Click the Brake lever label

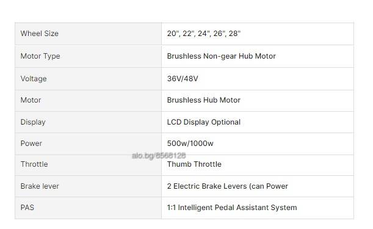coord(40,186)
